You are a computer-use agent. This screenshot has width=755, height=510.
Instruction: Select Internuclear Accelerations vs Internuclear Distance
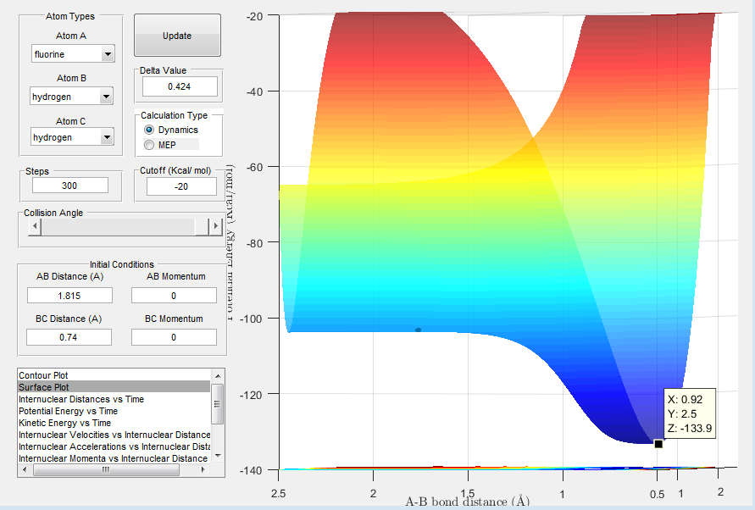coord(114,446)
